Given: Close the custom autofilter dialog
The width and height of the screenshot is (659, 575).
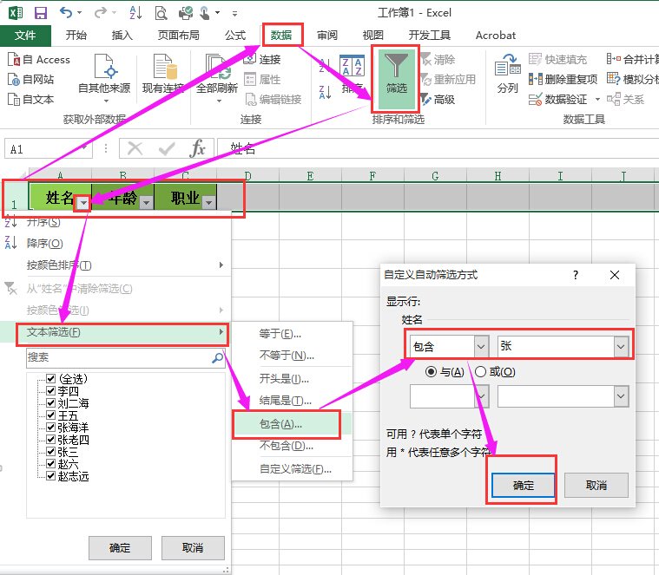Looking at the screenshot, I should click(x=615, y=275).
